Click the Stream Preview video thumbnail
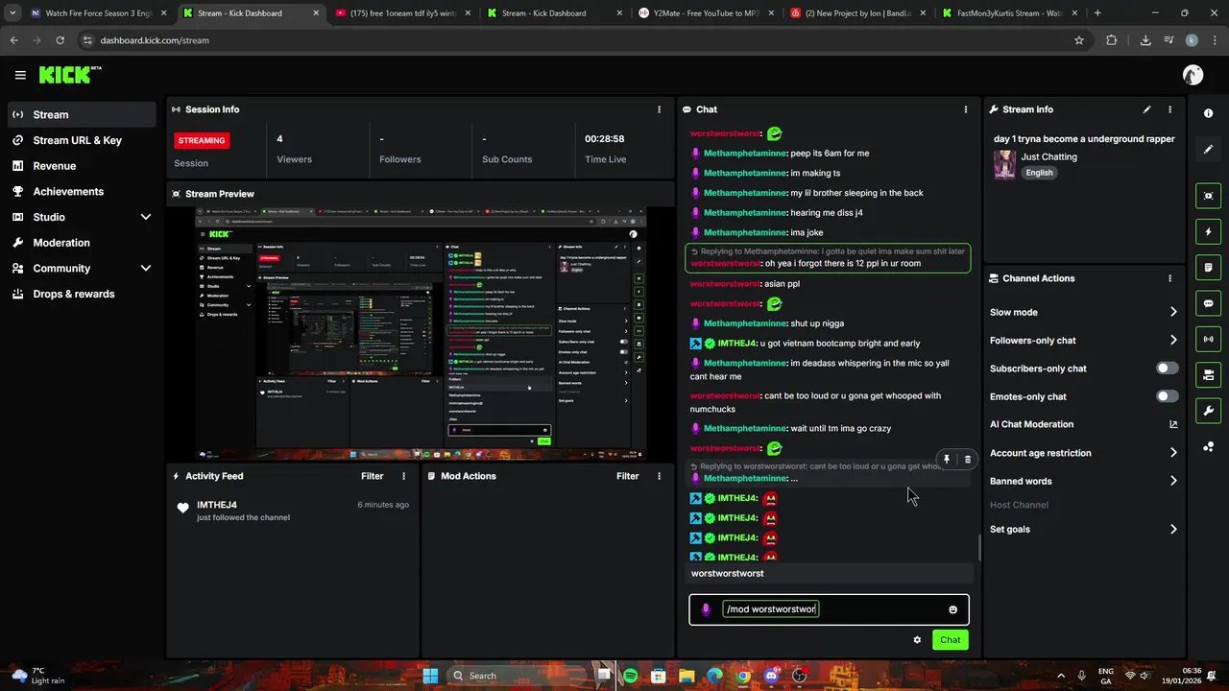Screen dimensions: 1229x691 [x=421, y=334]
